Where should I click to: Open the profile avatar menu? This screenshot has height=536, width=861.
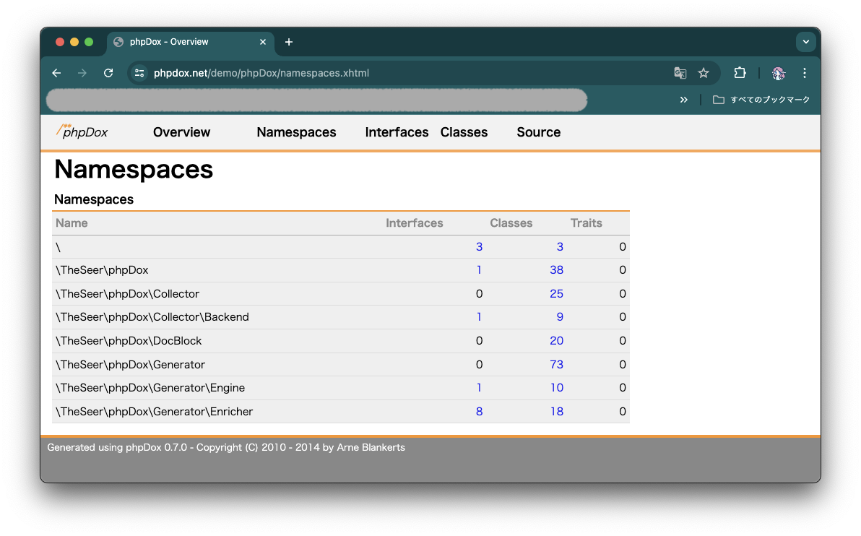pyautogui.click(x=778, y=73)
